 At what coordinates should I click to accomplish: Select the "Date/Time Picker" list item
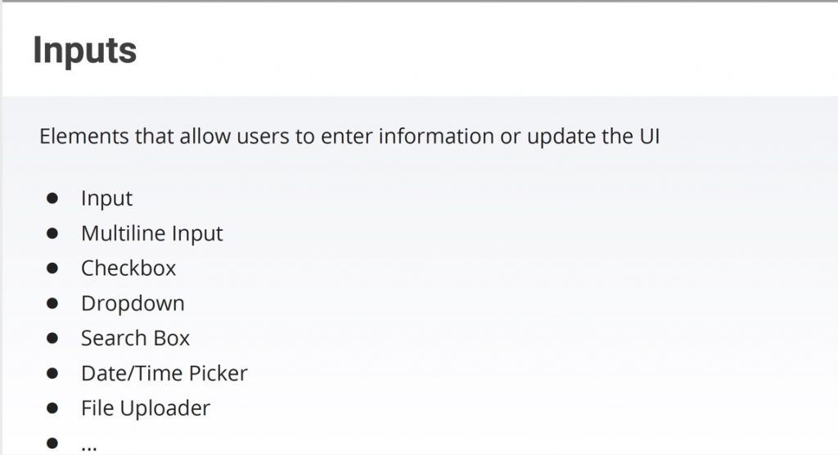(x=164, y=373)
